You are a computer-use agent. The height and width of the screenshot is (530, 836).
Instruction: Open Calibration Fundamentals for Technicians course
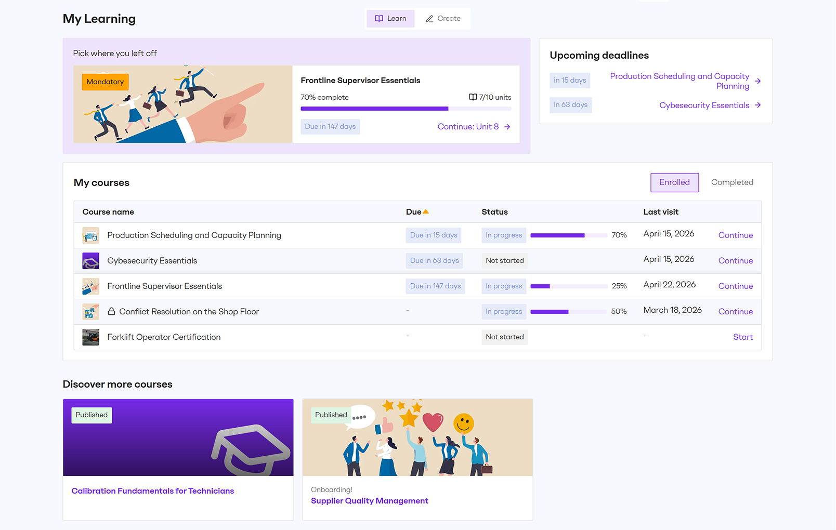point(152,491)
